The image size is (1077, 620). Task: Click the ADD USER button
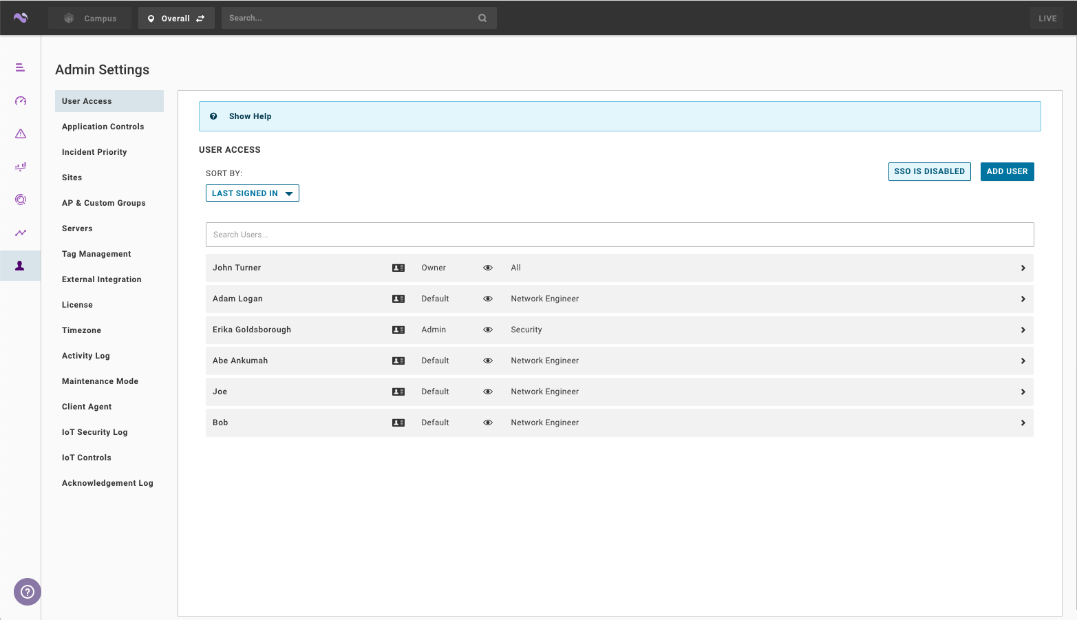point(1007,171)
